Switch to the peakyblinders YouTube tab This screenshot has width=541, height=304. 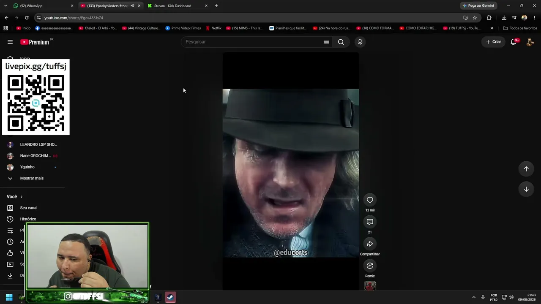click(x=111, y=6)
